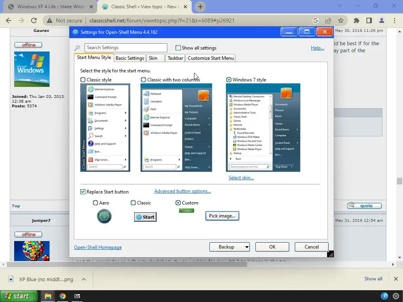Toggle Chrome side panel icon
Screen dimensions: 403x302
click(x=369, y=20)
